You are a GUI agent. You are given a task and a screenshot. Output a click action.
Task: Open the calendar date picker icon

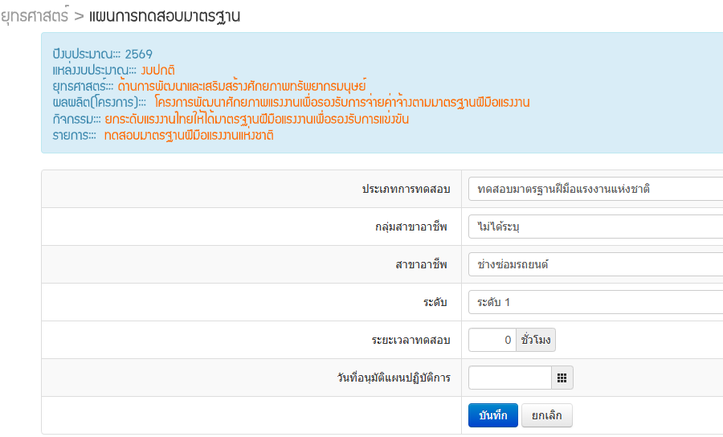[562, 378]
